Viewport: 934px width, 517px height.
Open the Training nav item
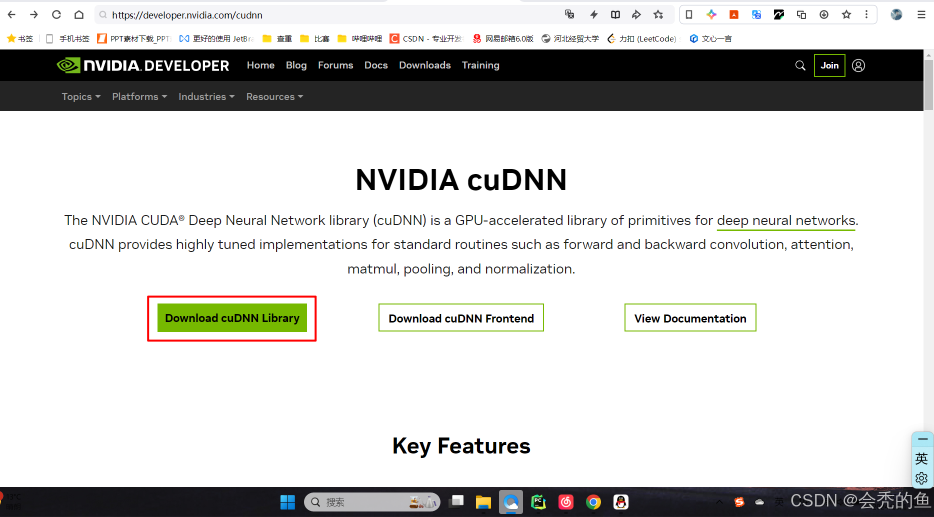[x=480, y=65]
